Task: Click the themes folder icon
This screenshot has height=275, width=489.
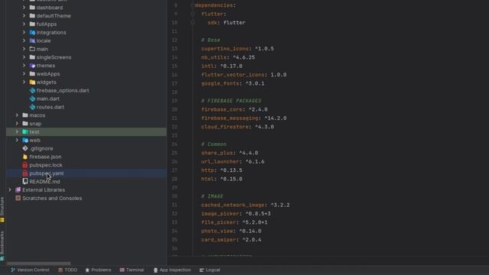Action: [x=32, y=66]
